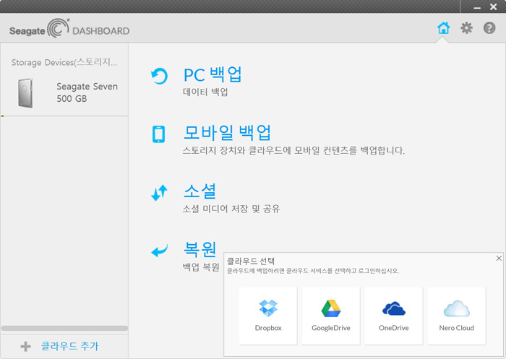Open the 모바일 백업 heading
This screenshot has width=506, height=359.
pyautogui.click(x=227, y=133)
